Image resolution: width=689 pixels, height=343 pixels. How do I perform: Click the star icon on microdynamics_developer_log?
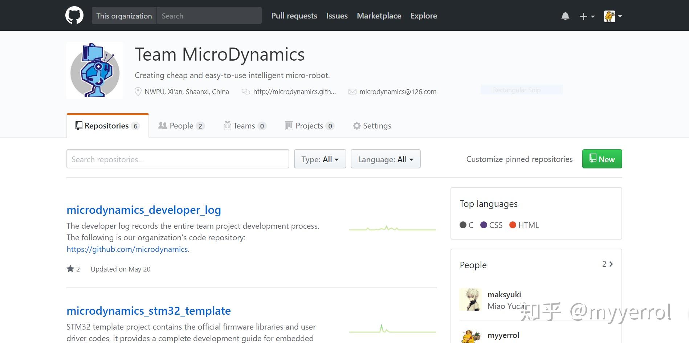point(70,269)
